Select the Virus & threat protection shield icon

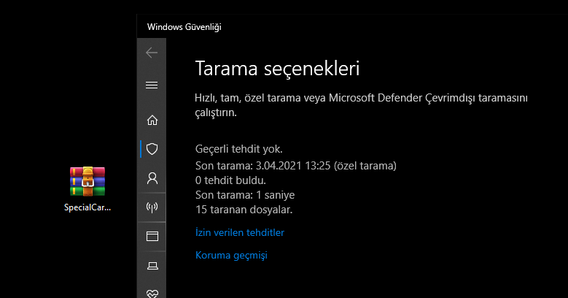click(152, 149)
